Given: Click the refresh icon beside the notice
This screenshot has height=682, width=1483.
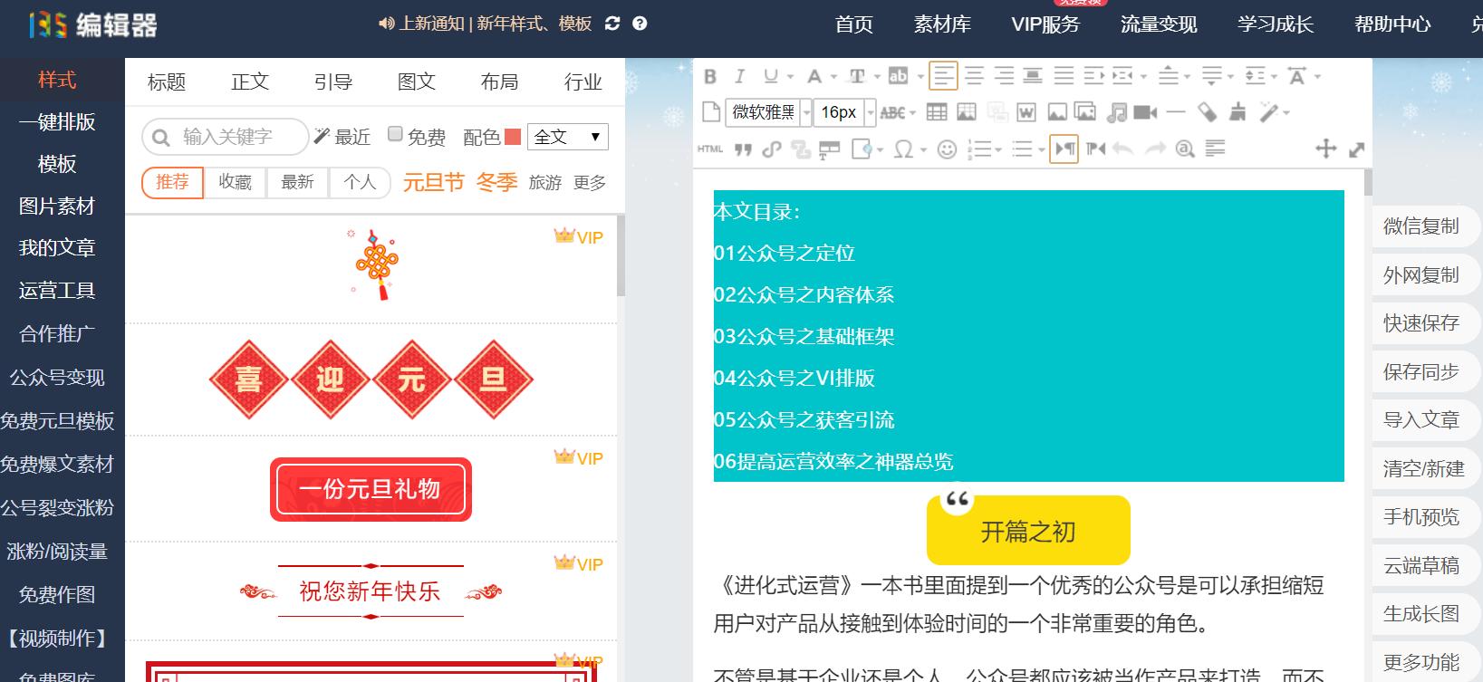Looking at the screenshot, I should click(x=612, y=24).
